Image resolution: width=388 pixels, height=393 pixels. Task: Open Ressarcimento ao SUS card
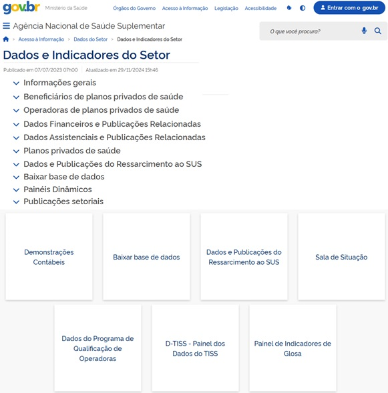244,257
